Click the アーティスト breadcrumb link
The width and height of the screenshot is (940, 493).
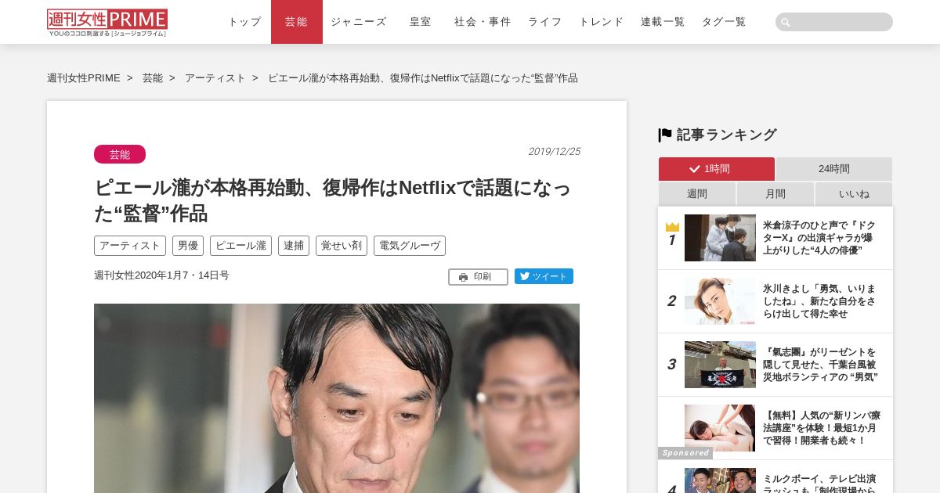(x=215, y=78)
